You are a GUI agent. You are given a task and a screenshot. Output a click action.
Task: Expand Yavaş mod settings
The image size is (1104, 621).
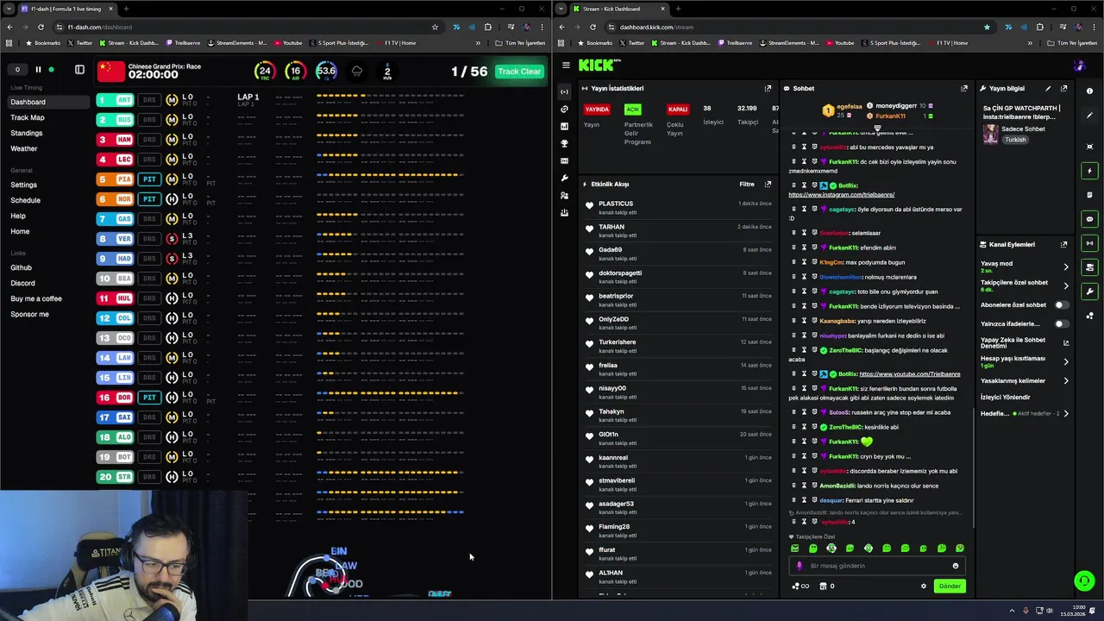[1066, 267]
